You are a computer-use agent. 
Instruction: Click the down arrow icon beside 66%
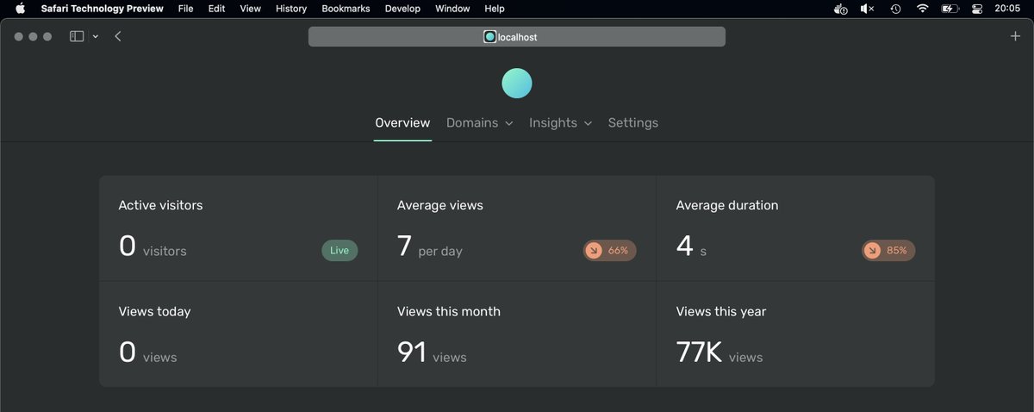click(593, 251)
